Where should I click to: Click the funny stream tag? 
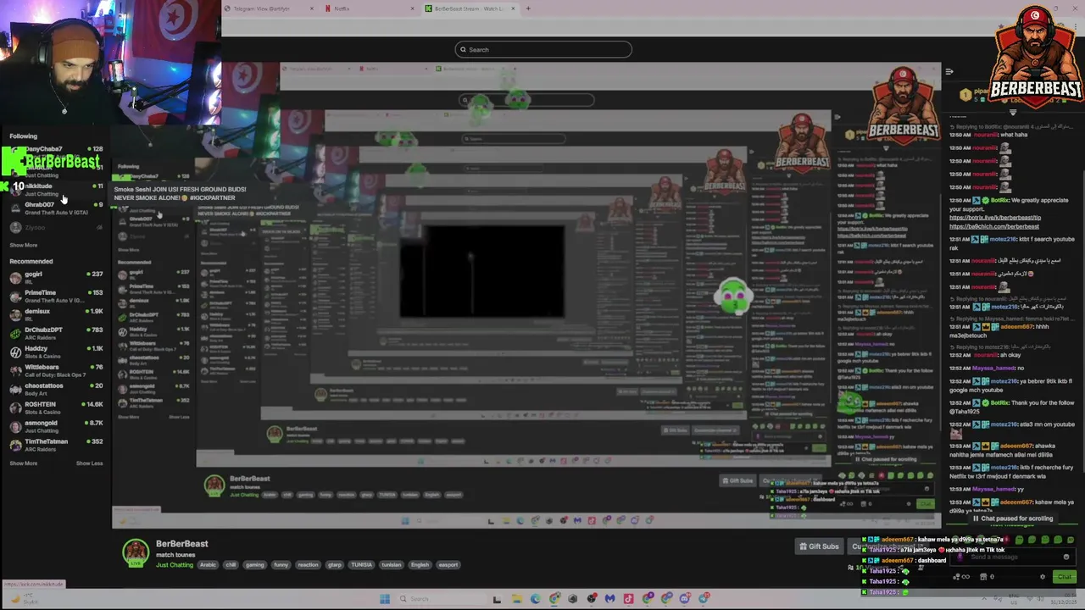click(281, 565)
